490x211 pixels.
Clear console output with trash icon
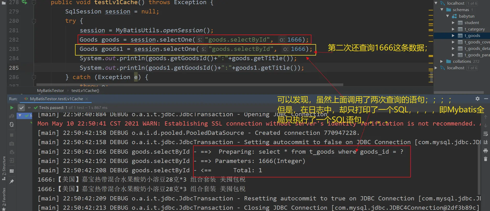(486, 159)
